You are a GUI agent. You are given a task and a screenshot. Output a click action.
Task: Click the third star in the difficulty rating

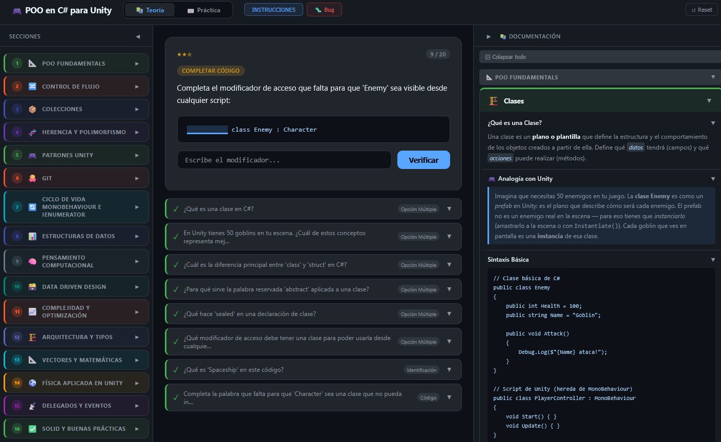click(x=189, y=53)
